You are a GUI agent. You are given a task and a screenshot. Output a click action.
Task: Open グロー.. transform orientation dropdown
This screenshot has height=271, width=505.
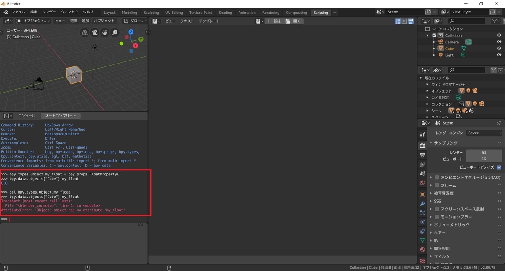click(136, 21)
